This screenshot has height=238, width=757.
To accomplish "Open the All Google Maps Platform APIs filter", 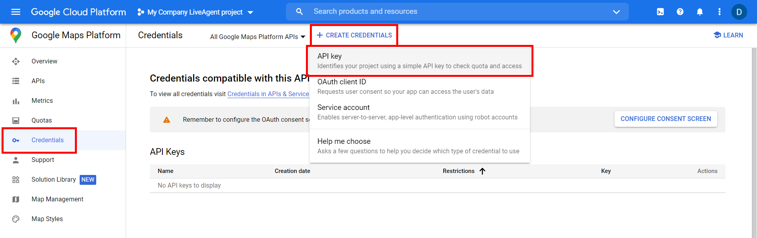I will click(258, 37).
